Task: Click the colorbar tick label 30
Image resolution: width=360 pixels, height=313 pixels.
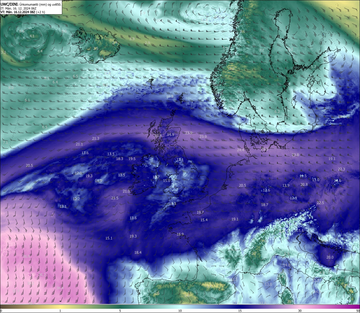Action: pos(300,311)
